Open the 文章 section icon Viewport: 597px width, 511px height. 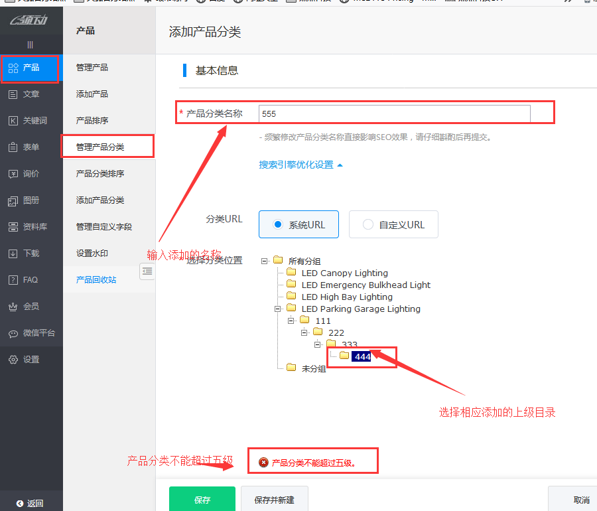pos(13,94)
